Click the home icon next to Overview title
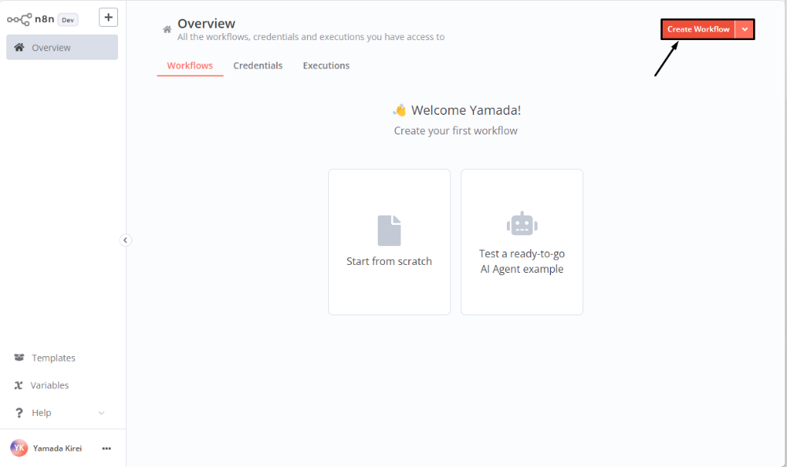Viewport: 787px width, 467px height. pyautogui.click(x=167, y=30)
